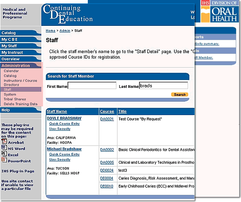The image size is (241, 202).
Task: Open the IHS Plug-in Page link
Action: (18, 171)
